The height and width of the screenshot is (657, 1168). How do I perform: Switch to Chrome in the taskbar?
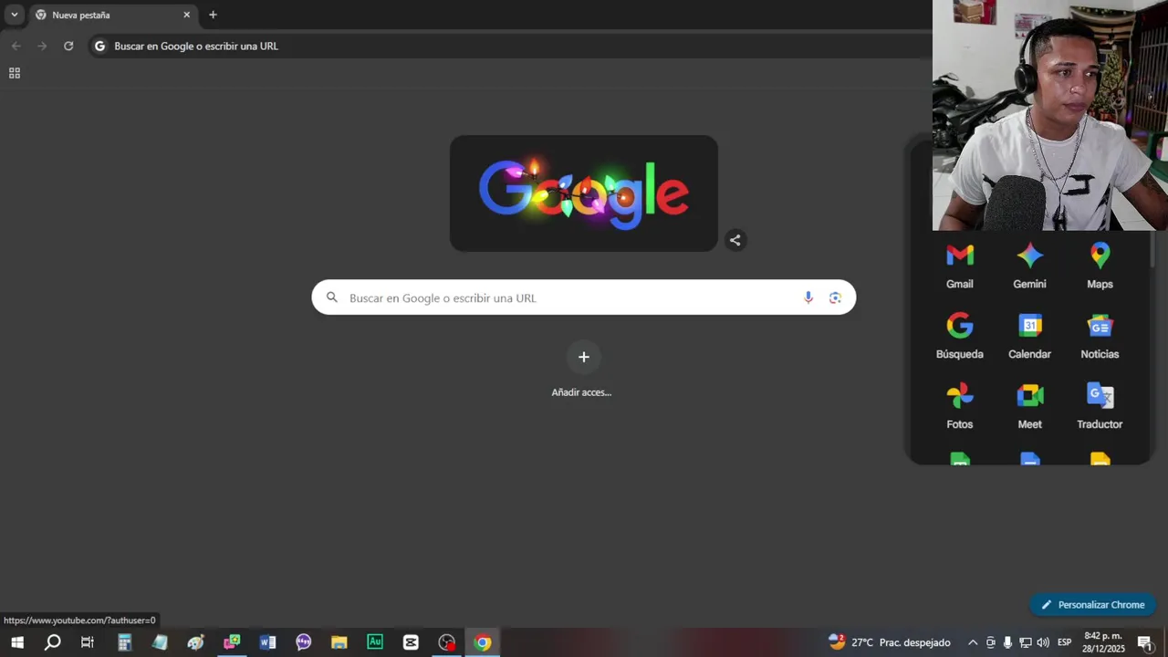(x=483, y=642)
